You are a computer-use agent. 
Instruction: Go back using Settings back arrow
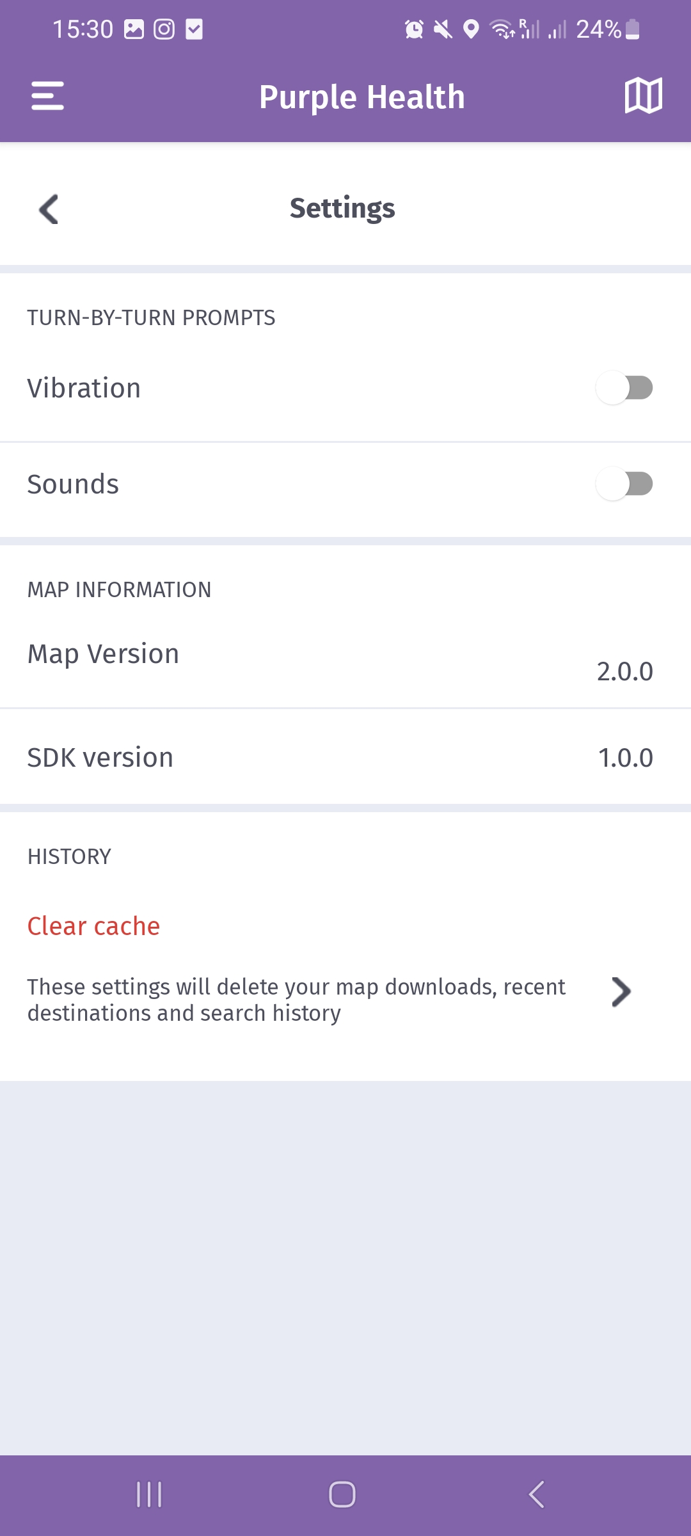click(49, 209)
